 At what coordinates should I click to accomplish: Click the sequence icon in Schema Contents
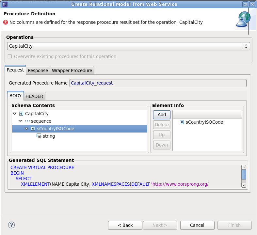point(27,121)
